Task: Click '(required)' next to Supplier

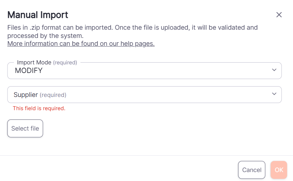Action: 53,95
